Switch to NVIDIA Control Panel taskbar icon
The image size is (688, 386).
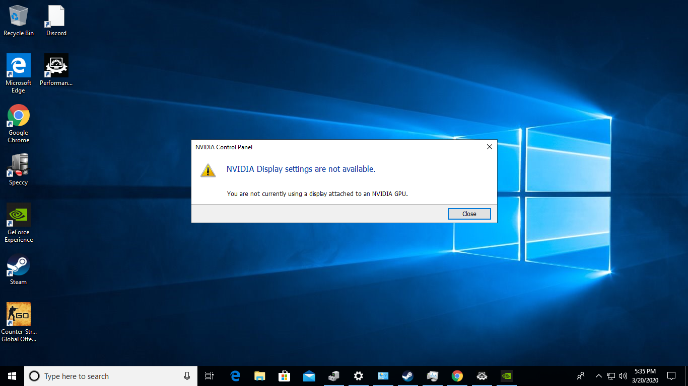coord(507,376)
